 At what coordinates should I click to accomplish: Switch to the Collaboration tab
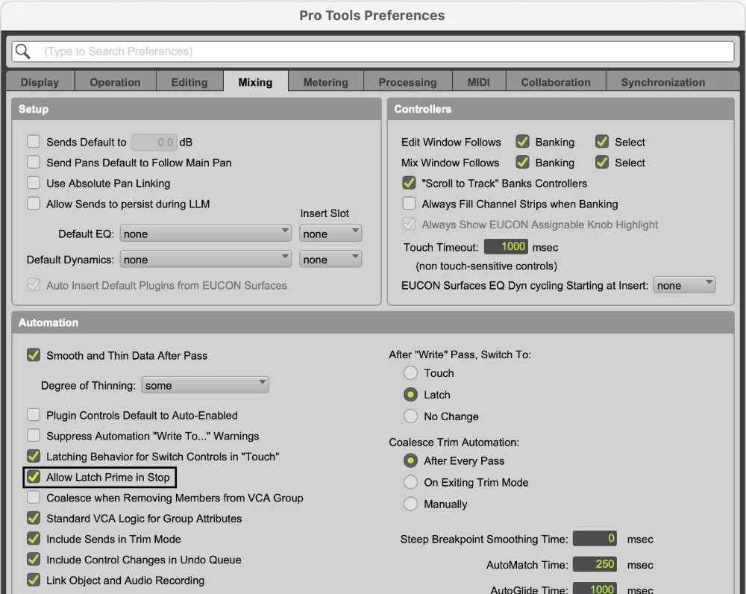pyautogui.click(x=556, y=82)
